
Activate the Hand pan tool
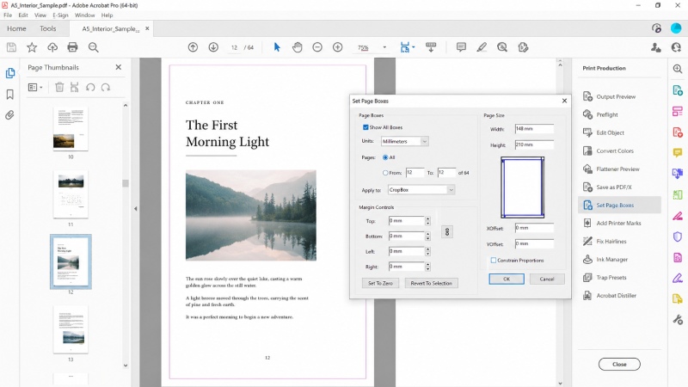(297, 47)
